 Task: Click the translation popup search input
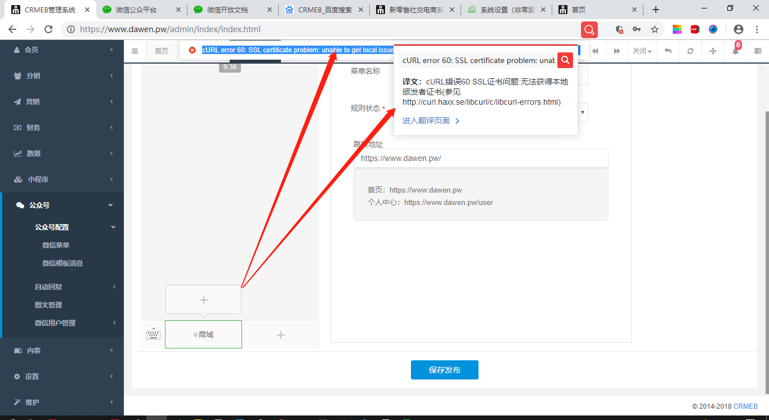click(478, 60)
